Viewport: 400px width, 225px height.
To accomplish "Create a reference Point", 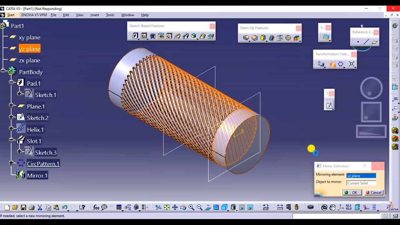I will [358, 42].
